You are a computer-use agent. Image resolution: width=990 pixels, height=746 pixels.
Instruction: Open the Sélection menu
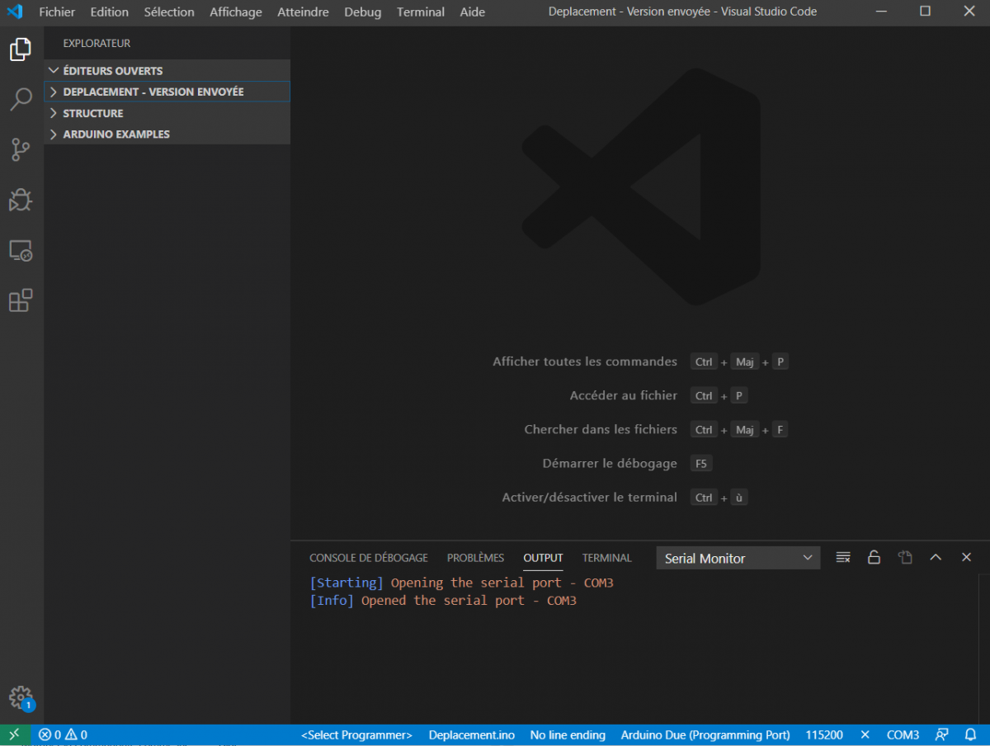pyautogui.click(x=169, y=12)
